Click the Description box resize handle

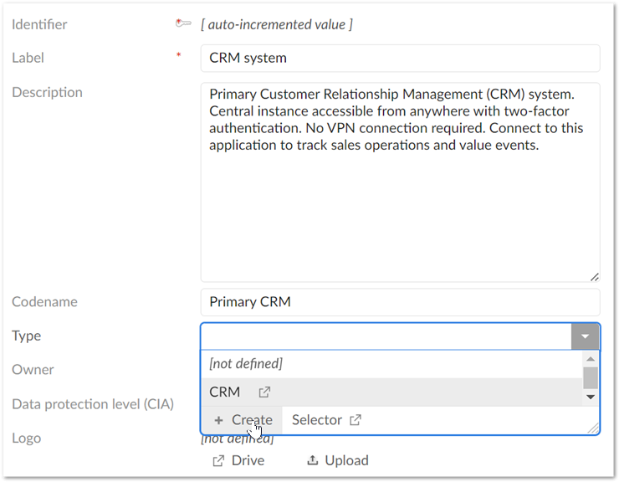point(594,276)
